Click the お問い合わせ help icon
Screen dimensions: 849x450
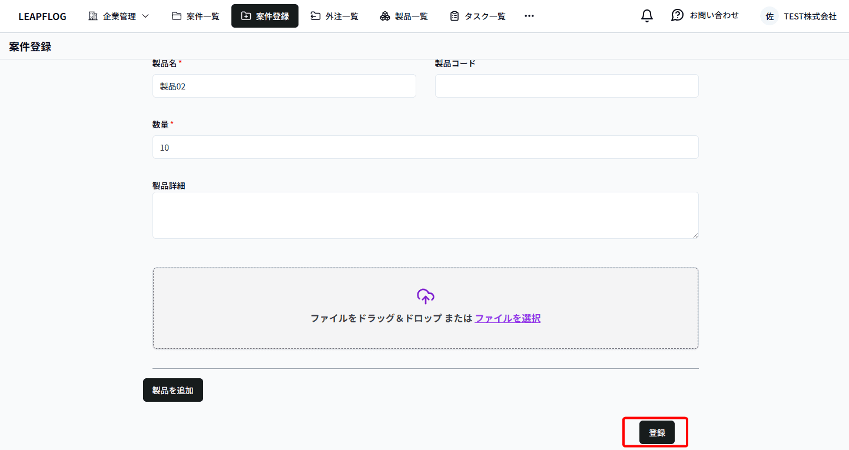click(677, 15)
